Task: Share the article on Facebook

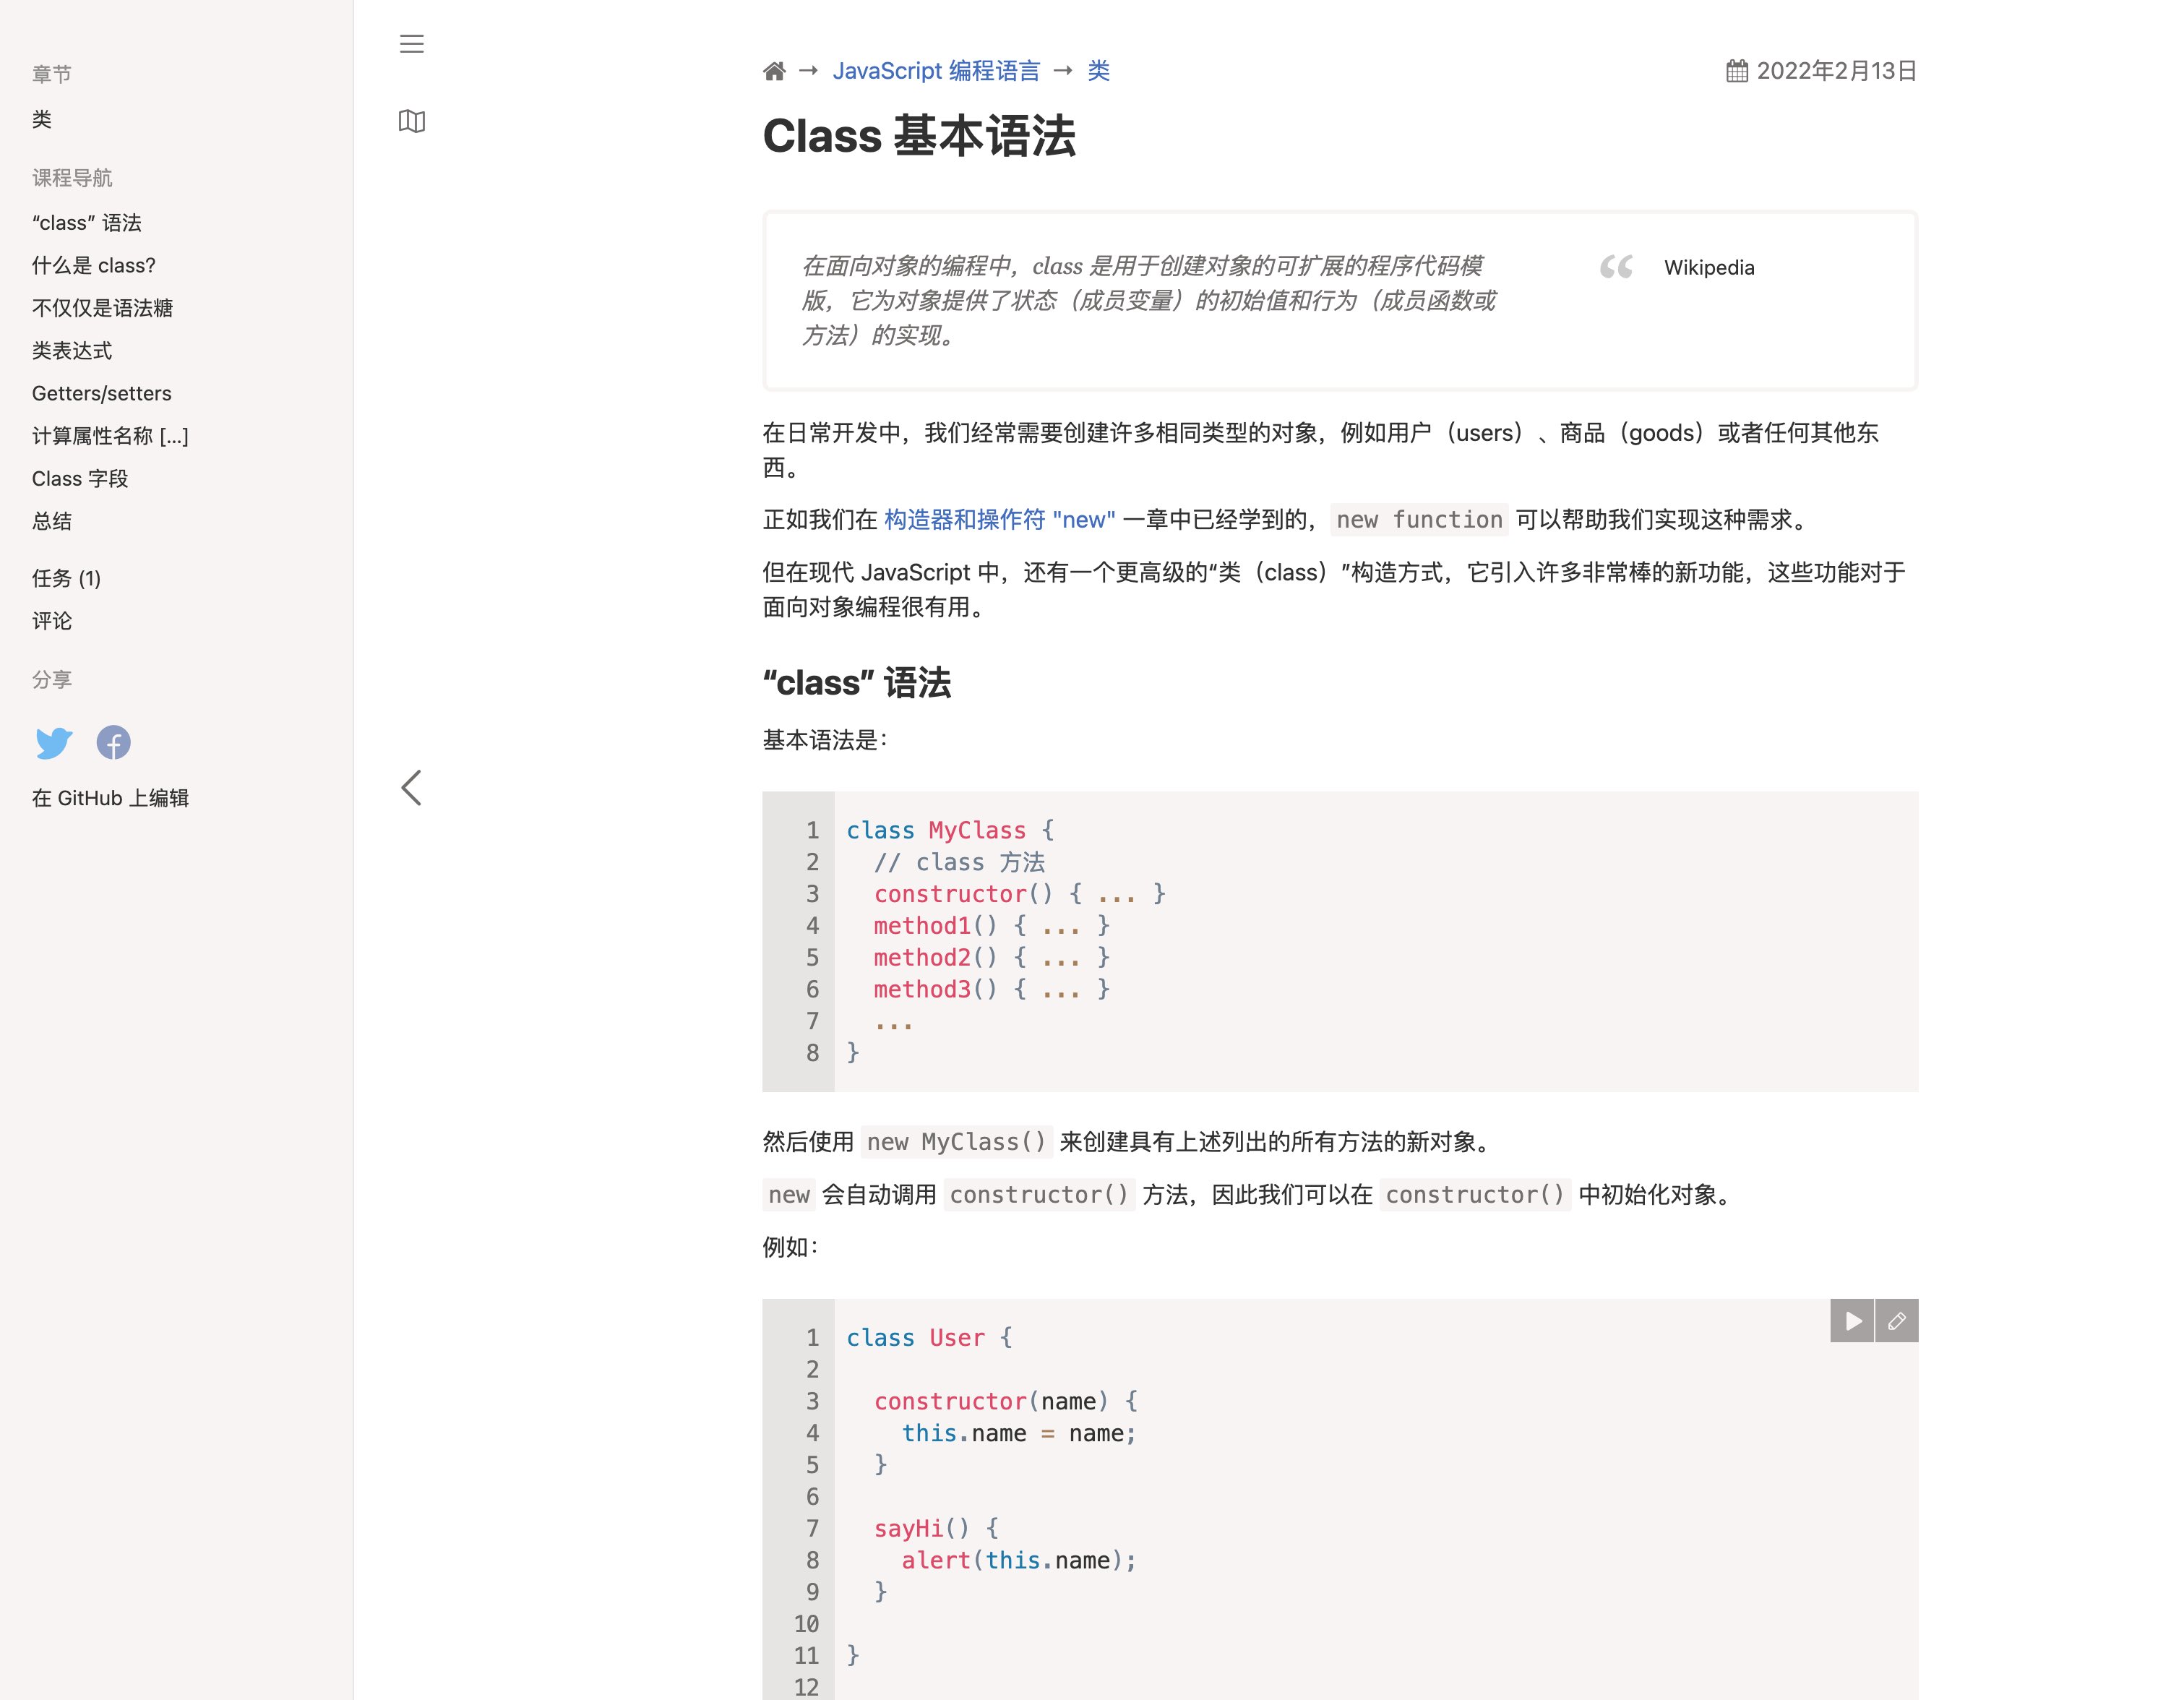Action: (x=113, y=743)
